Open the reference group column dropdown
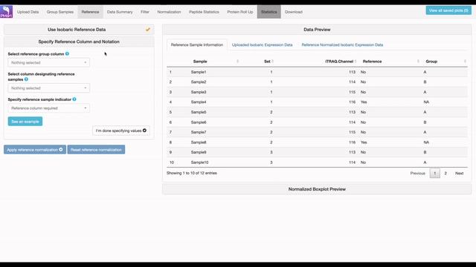The height and width of the screenshot is (267, 476). (x=49, y=62)
